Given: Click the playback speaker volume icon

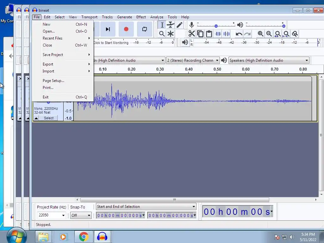Looking at the screenshot, I should (240, 25).
